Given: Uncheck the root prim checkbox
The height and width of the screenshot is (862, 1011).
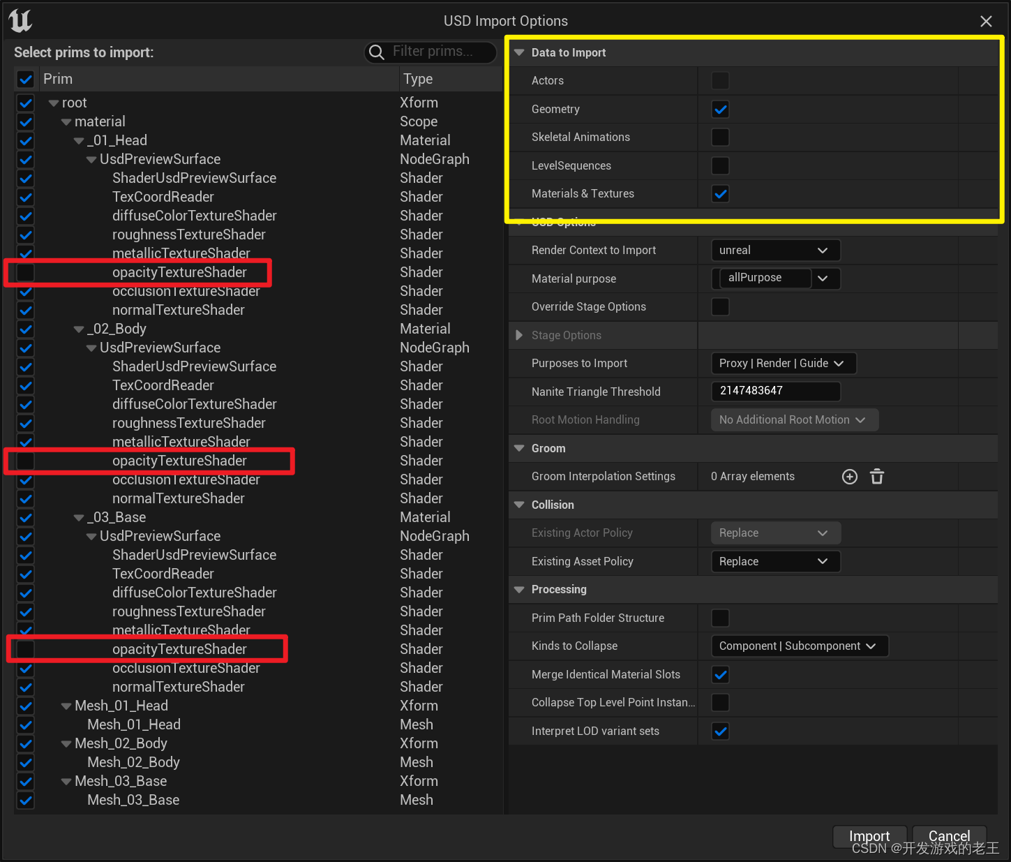Looking at the screenshot, I should [25, 103].
